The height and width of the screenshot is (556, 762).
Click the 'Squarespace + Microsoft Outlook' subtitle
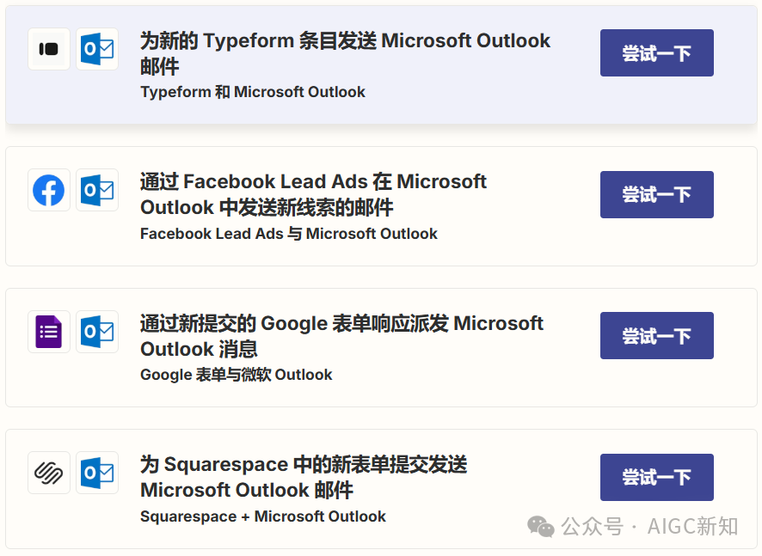point(263,516)
